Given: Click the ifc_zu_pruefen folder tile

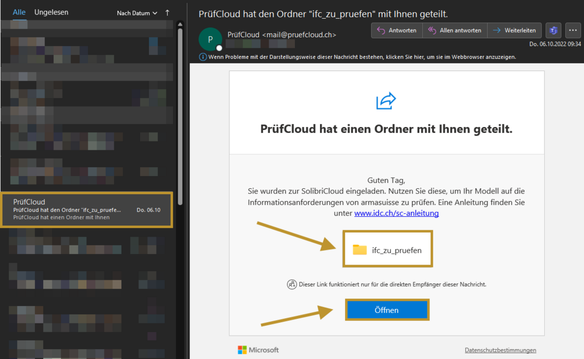Looking at the screenshot, I should pyautogui.click(x=387, y=249).
